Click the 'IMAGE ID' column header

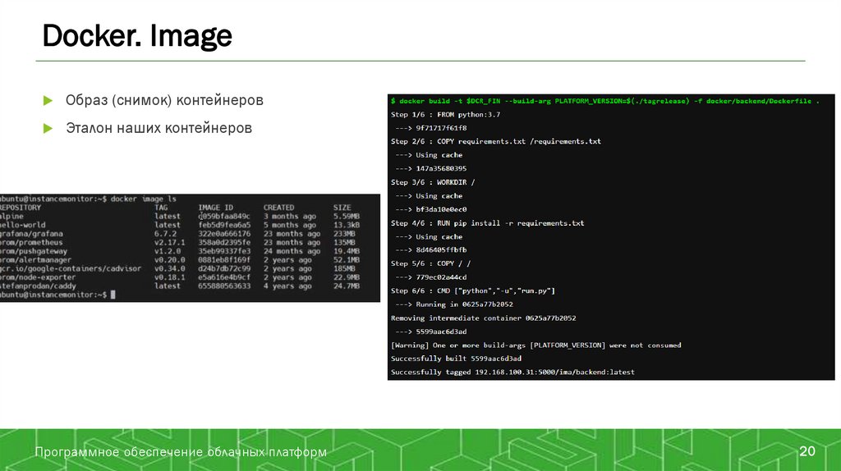tap(216, 208)
